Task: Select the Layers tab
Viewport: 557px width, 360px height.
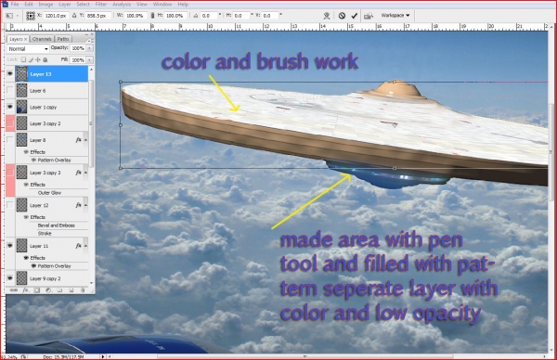Action: (x=18, y=39)
